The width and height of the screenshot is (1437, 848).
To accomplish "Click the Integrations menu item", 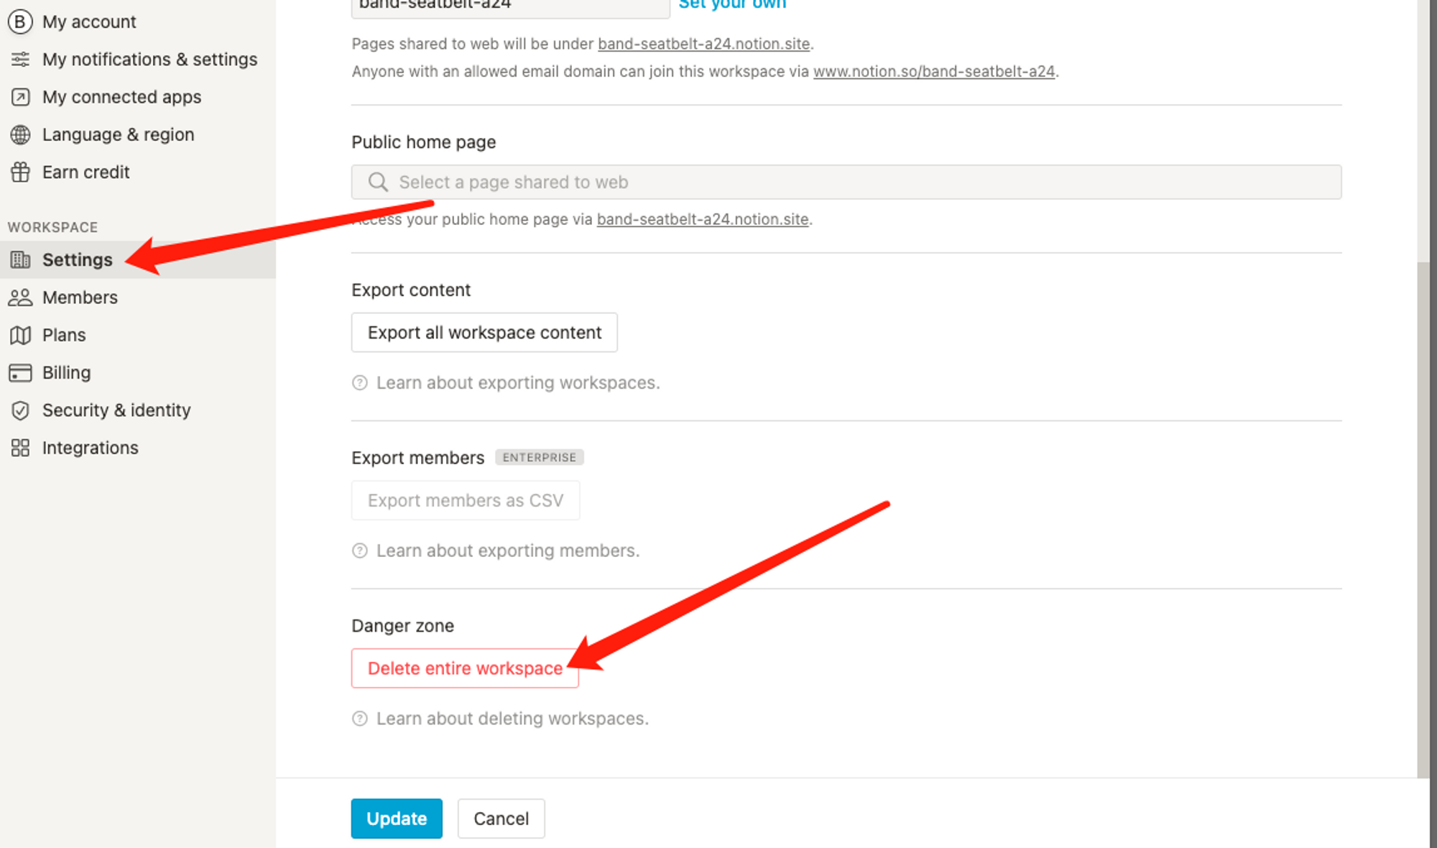I will pos(90,447).
